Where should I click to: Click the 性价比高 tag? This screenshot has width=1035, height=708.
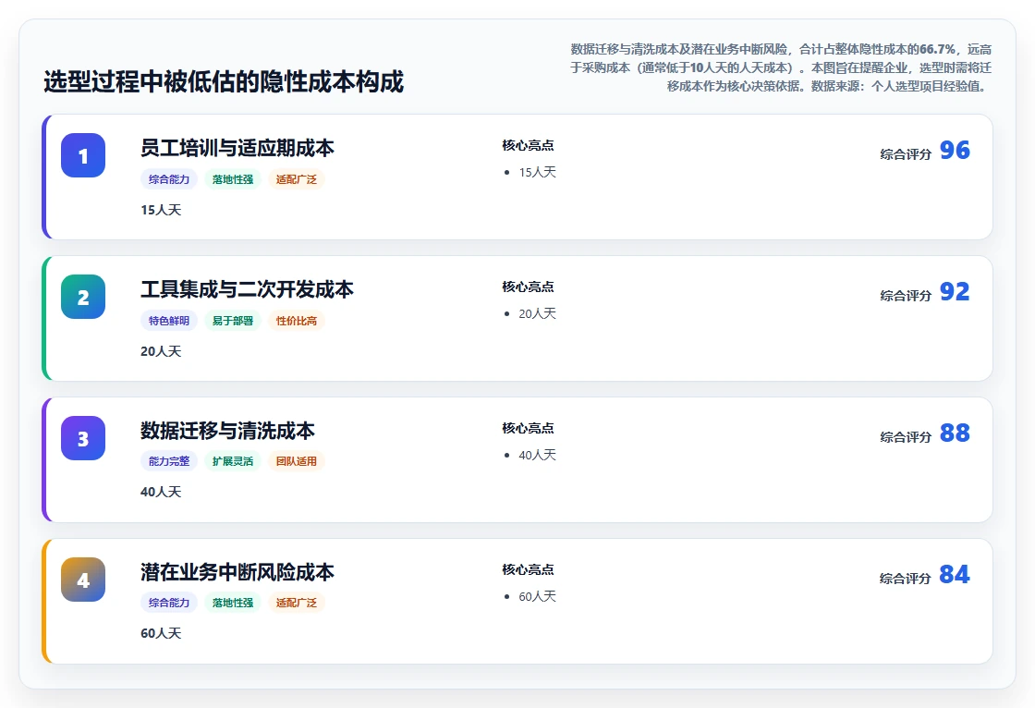tap(297, 321)
